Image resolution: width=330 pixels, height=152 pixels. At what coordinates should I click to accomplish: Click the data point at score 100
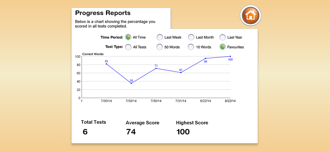[230, 56]
